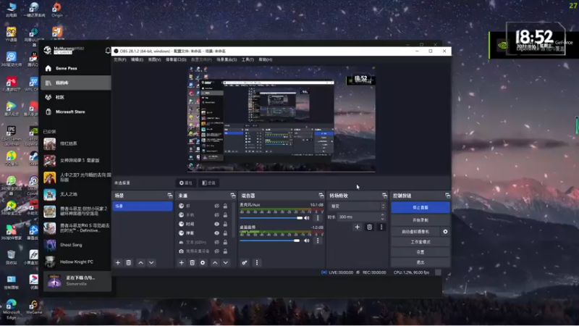Image resolution: width=579 pixels, height=326 pixels.
Task: Open 编辑(E) menu in OBS
Action: pos(137,59)
